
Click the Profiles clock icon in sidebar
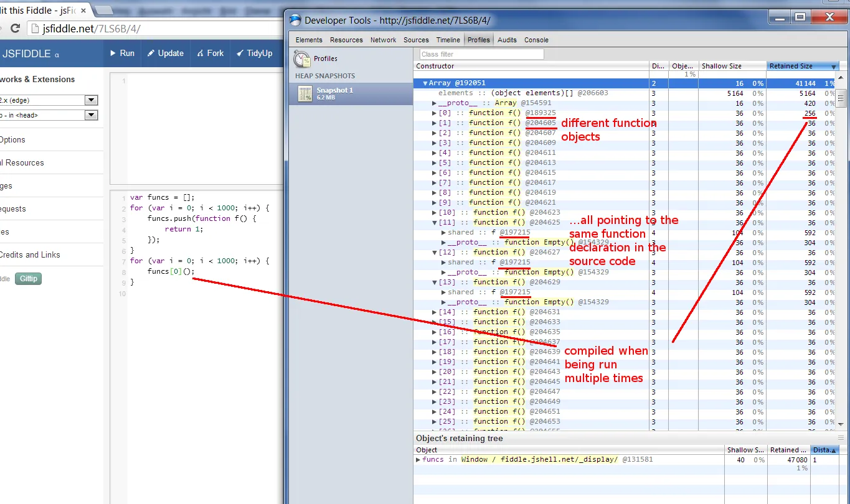coord(302,59)
